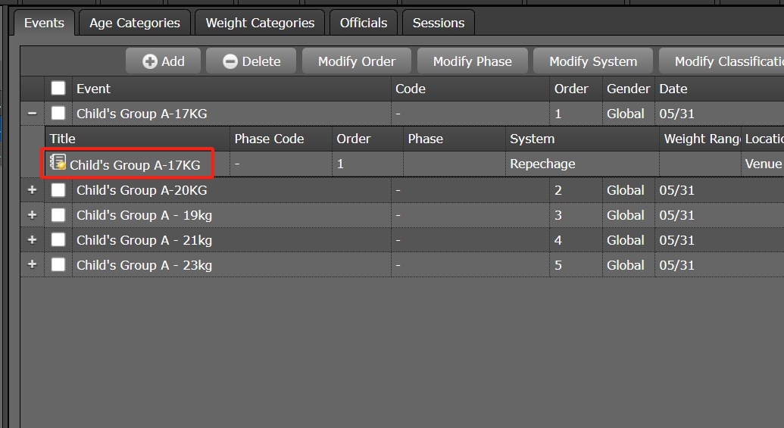Expand the Child's Group A - 19kg row

coord(32,215)
